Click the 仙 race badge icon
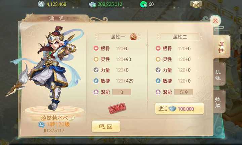 [x=42, y=125]
